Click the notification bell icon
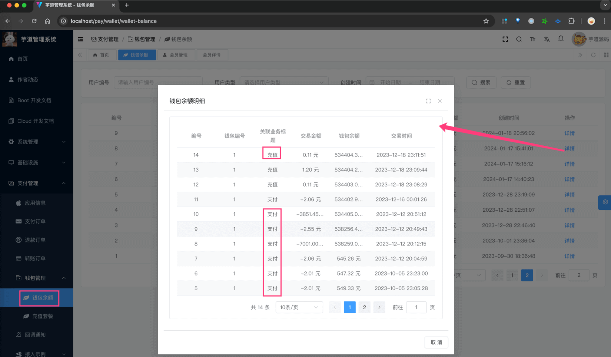Image resolution: width=611 pixels, height=357 pixels. point(561,39)
